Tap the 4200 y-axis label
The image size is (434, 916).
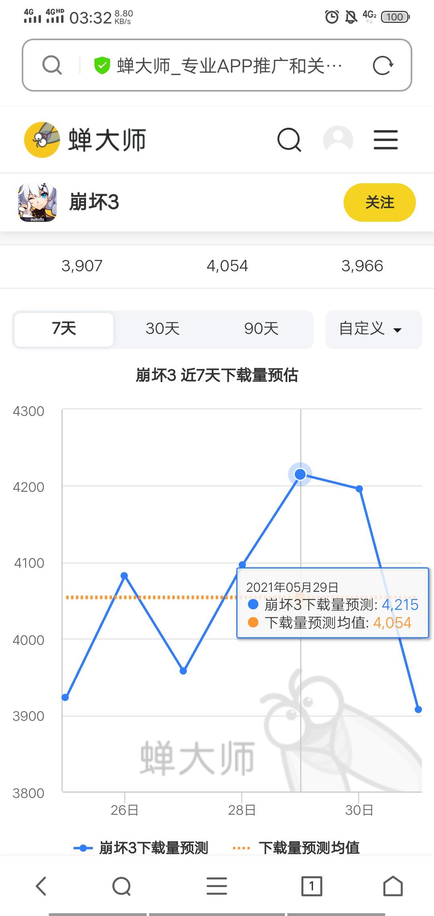tap(29, 487)
